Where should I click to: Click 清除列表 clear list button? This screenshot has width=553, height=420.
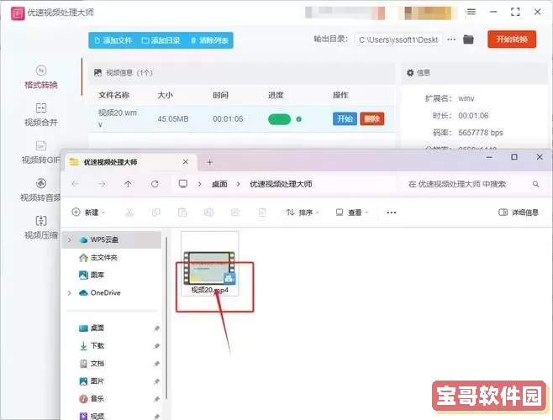pyautogui.click(x=209, y=40)
